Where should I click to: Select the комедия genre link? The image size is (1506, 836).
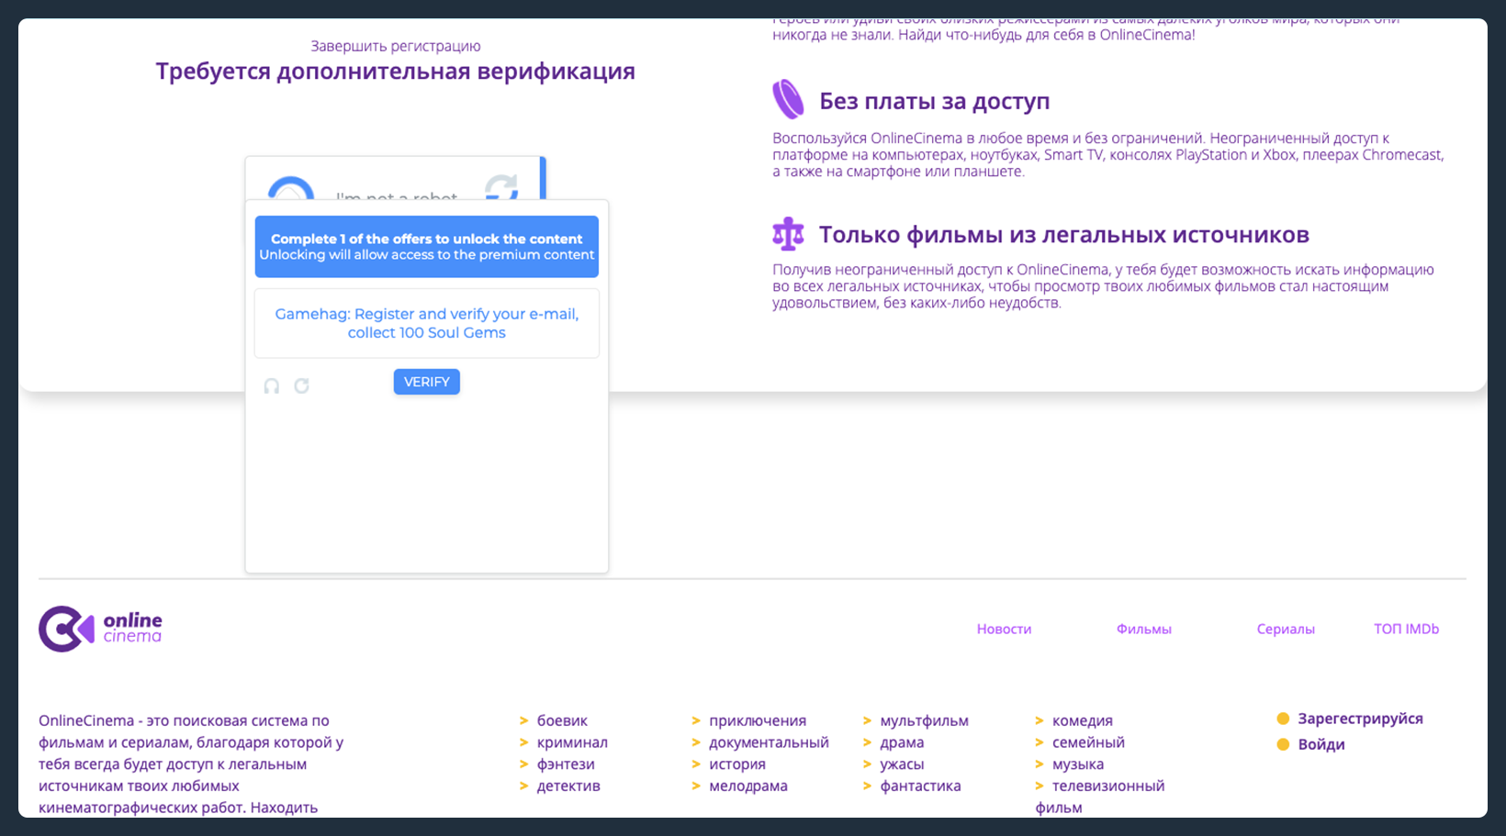coord(1082,720)
